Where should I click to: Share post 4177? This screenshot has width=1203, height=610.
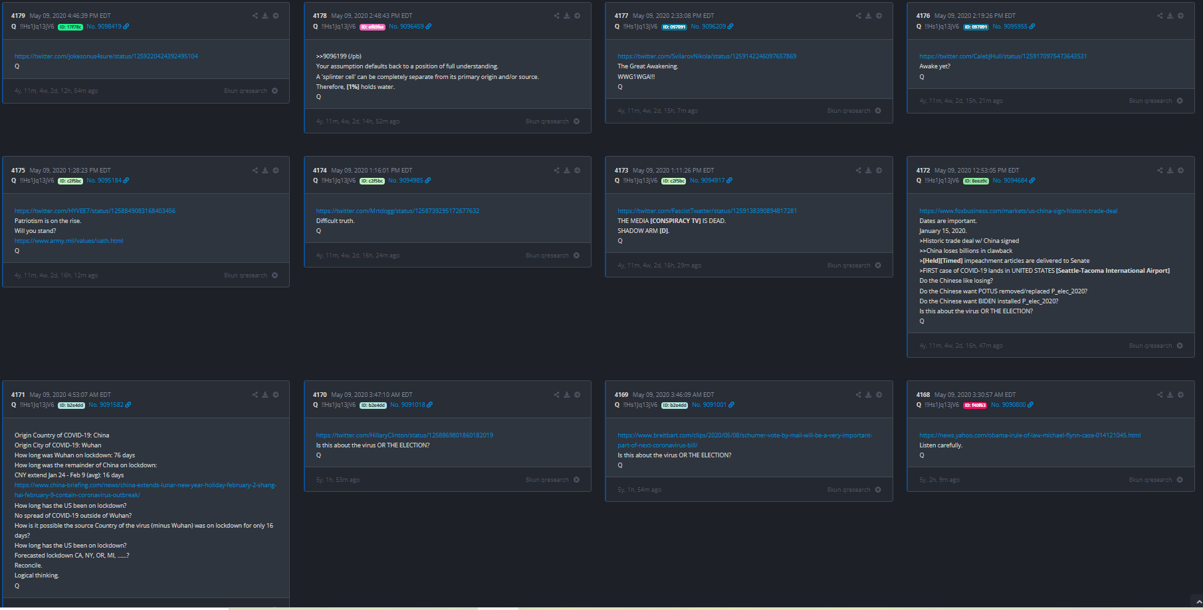(x=858, y=16)
